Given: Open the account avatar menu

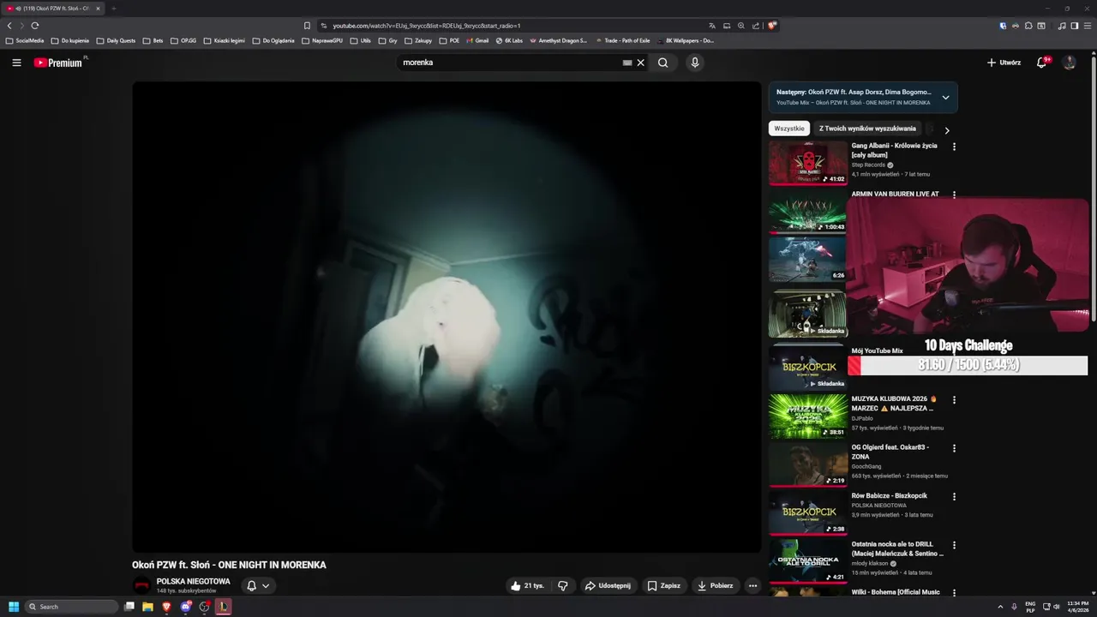Looking at the screenshot, I should click(1069, 63).
